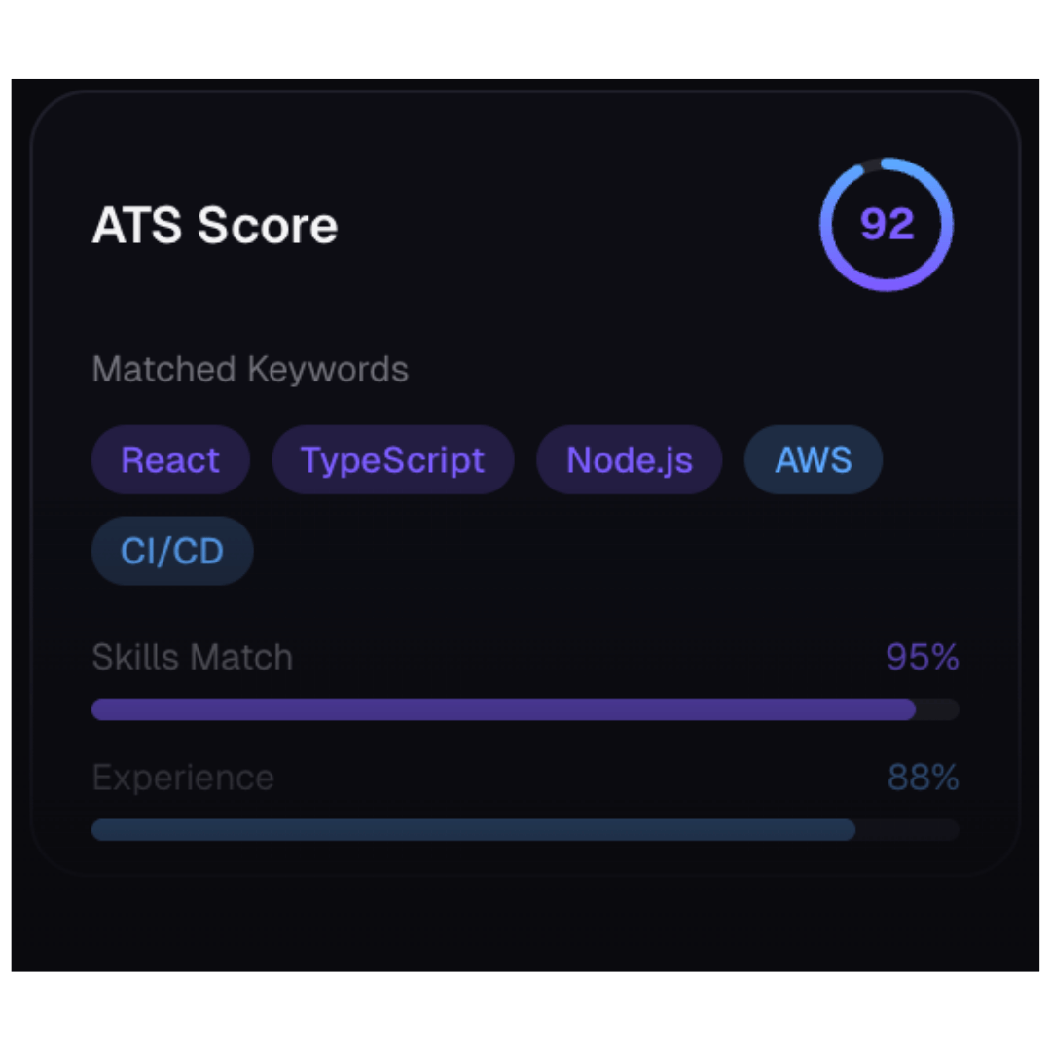Click the Skills Match label
Screen dimensions: 1051x1051
(x=192, y=657)
